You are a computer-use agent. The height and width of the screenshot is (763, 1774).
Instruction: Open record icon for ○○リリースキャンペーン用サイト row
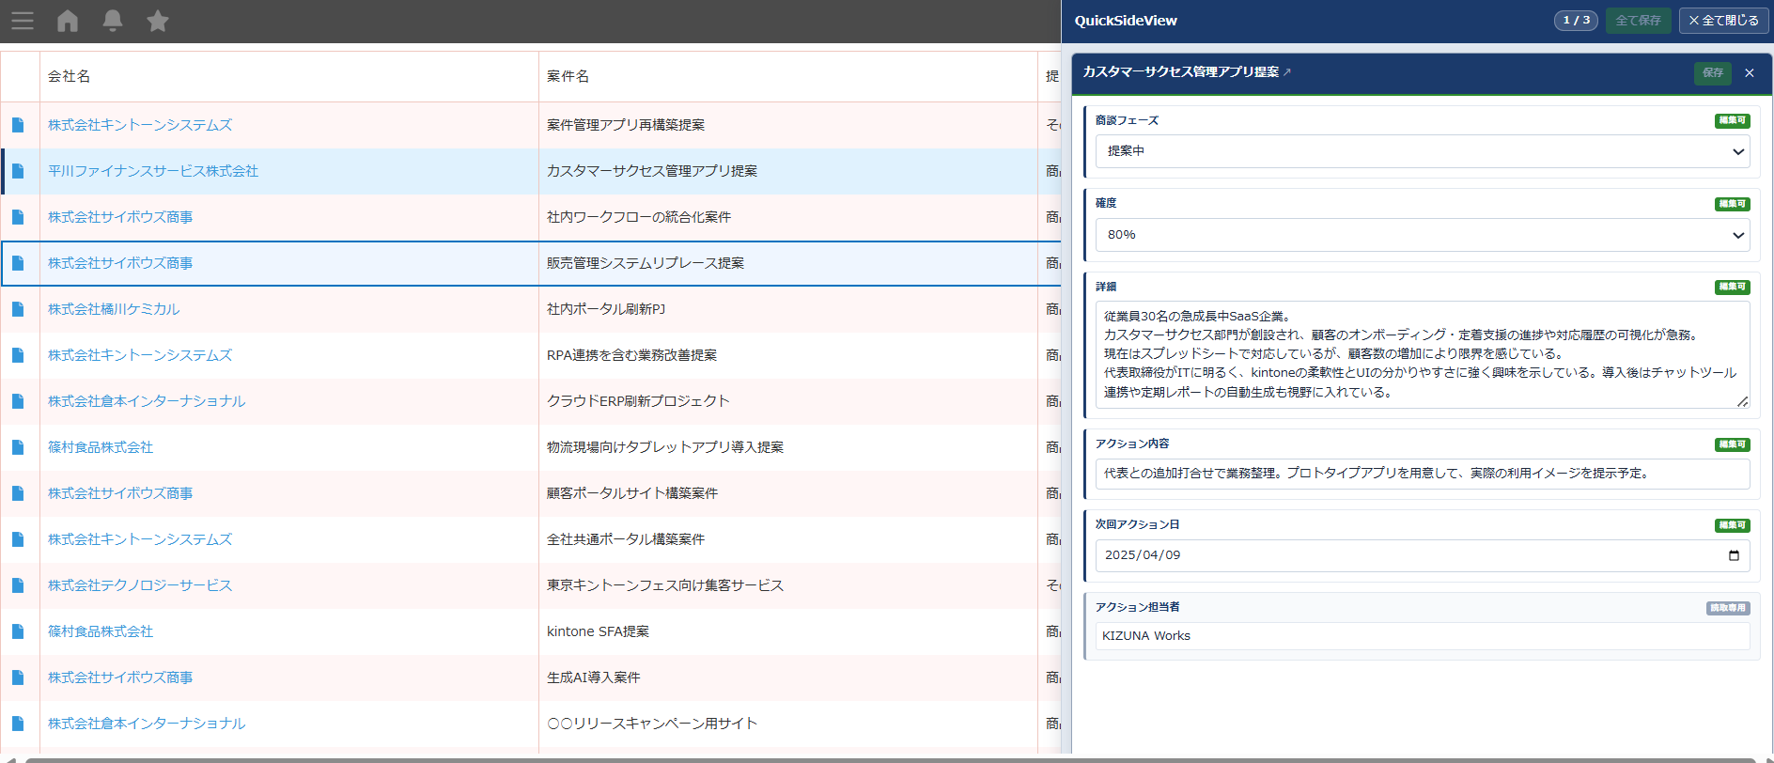tap(18, 724)
